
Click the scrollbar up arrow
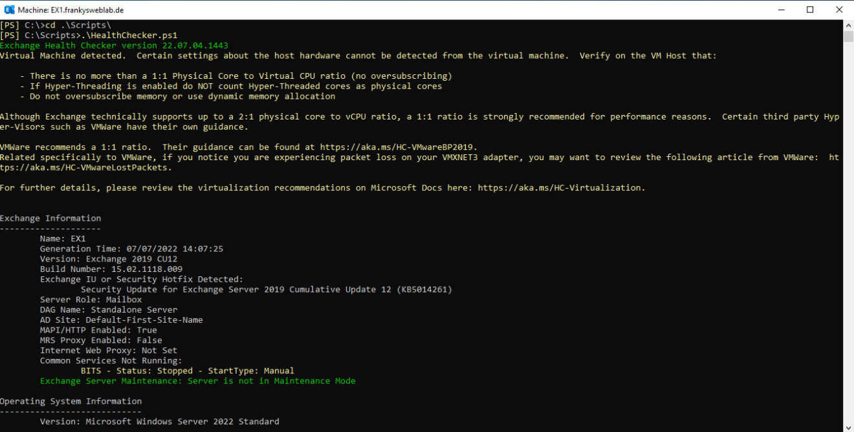pos(848,25)
